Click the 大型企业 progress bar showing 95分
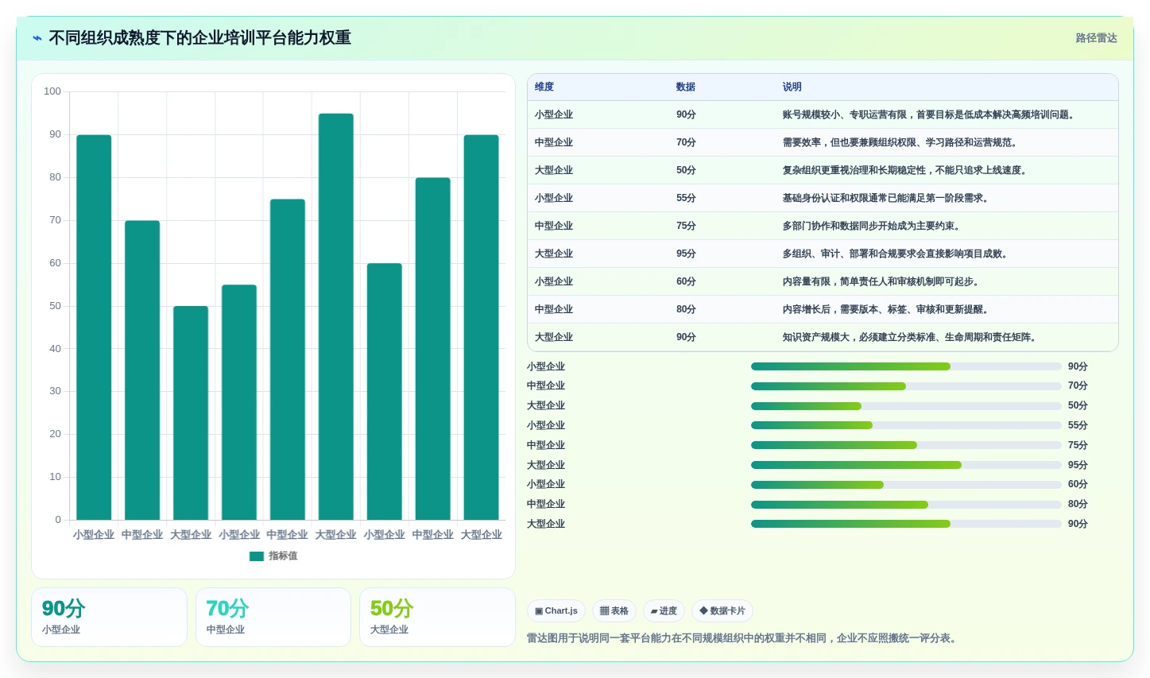This screenshot has height=678, width=1150. (x=906, y=465)
